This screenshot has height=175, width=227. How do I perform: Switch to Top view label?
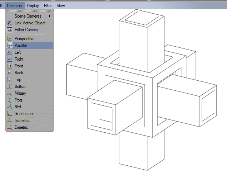[x=18, y=80]
